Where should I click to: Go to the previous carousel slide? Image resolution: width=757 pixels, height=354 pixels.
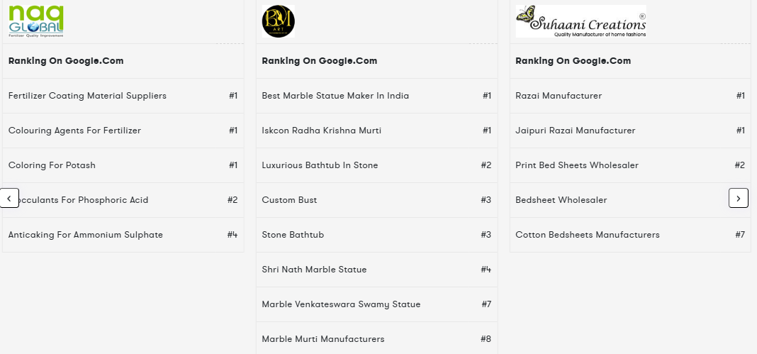tap(9, 199)
